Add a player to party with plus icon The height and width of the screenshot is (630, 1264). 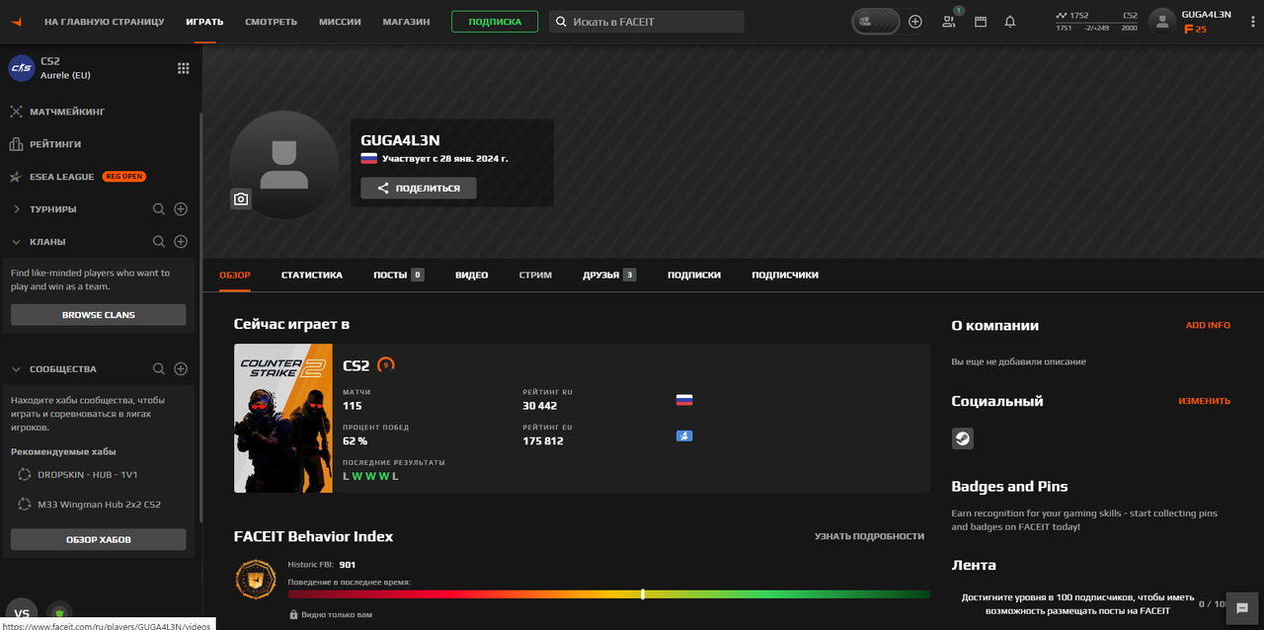915,21
